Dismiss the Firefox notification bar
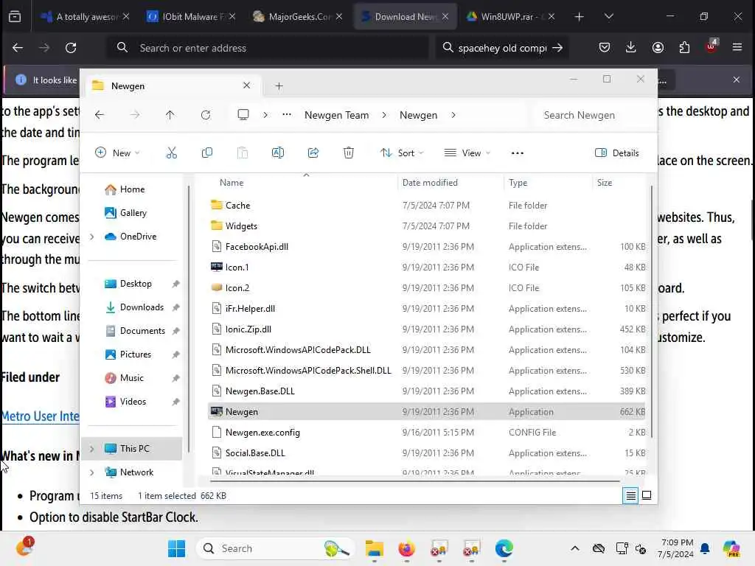This screenshot has height=566, width=755. tap(737, 80)
